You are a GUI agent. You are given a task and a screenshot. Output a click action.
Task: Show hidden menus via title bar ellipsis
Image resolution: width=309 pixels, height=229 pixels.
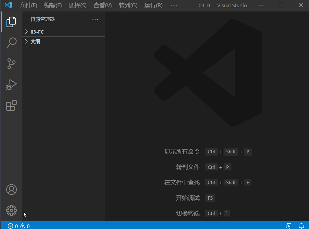tap(174, 5)
